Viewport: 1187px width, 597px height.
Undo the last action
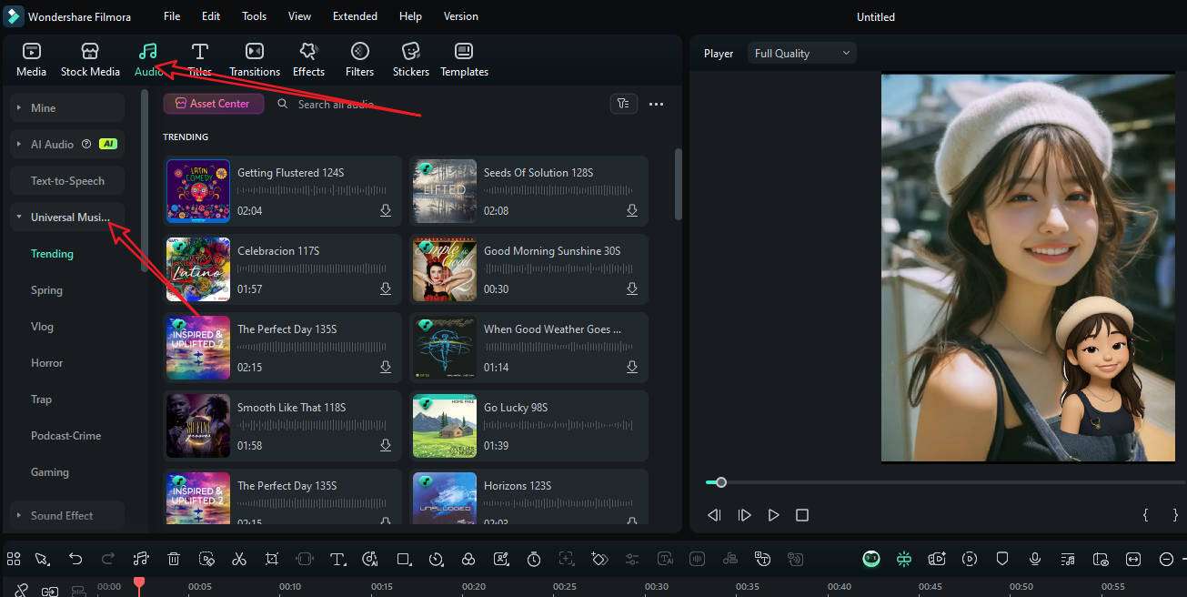(75, 559)
